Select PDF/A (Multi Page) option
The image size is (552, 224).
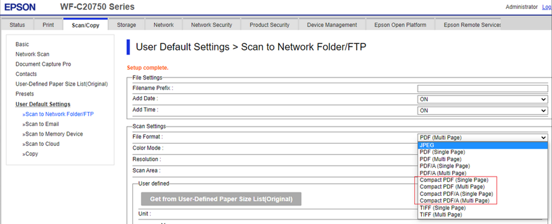coord(443,173)
